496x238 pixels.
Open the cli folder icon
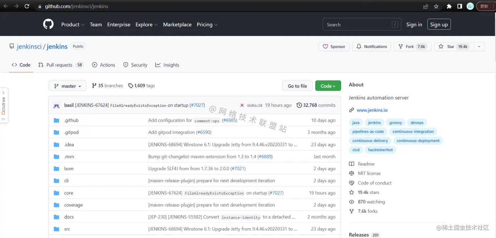tap(56, 181)
